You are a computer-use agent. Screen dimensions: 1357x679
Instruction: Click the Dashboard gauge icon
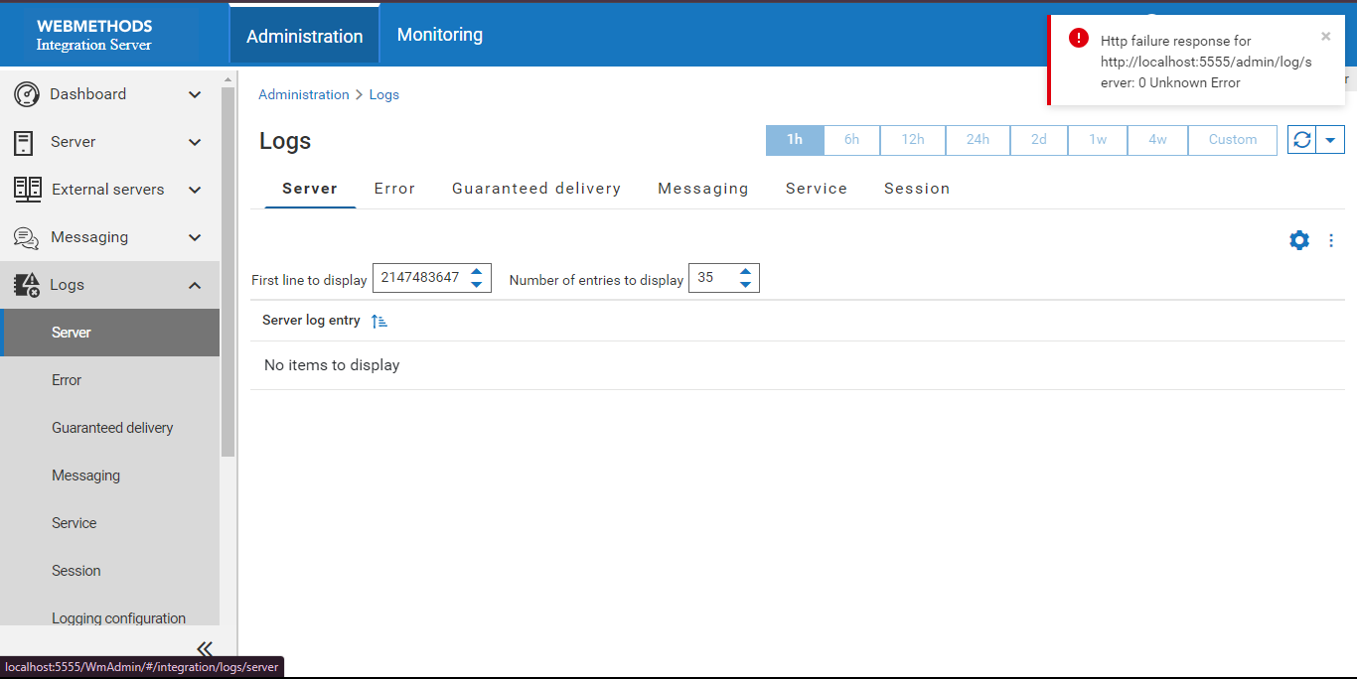(x=26, y=94)
